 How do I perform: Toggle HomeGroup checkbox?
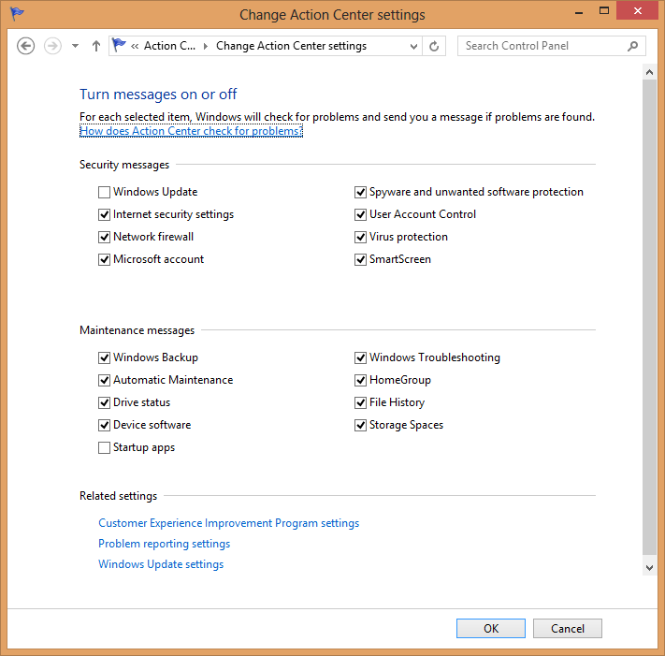pyautogui.click(x=360, y=380)
